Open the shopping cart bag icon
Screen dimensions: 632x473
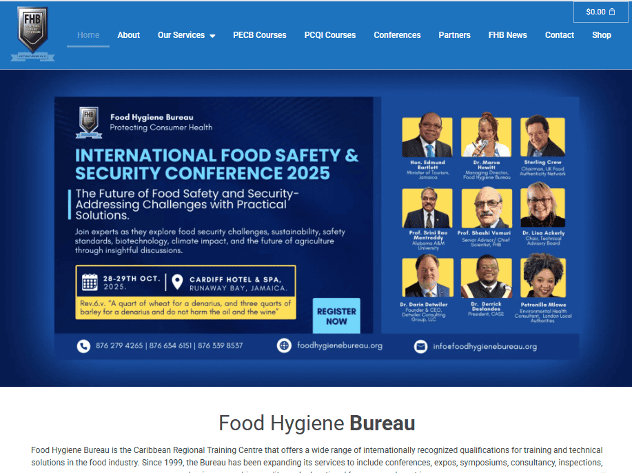tap(612, 12)
